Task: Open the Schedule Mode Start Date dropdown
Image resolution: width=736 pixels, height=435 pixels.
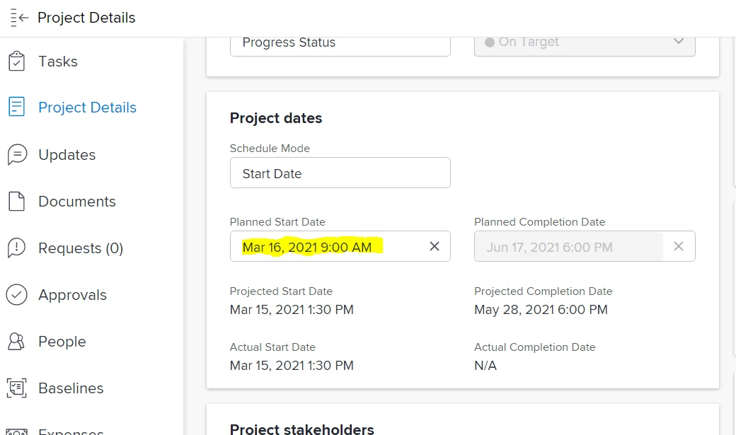Action: pyautogui.click(x=340, y=173)
